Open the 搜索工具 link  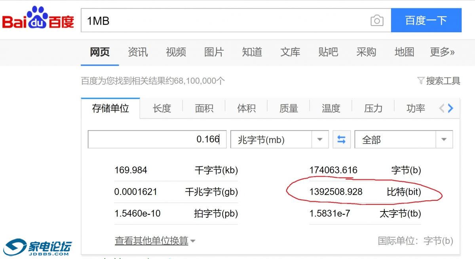coord(443,81)
